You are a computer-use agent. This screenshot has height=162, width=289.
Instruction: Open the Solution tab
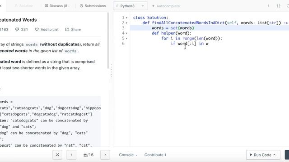click(24, 6)
